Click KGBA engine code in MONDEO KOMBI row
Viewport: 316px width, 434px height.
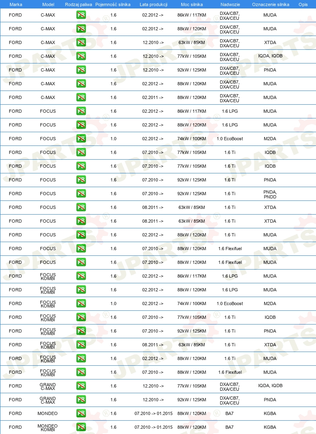(270, 427)
